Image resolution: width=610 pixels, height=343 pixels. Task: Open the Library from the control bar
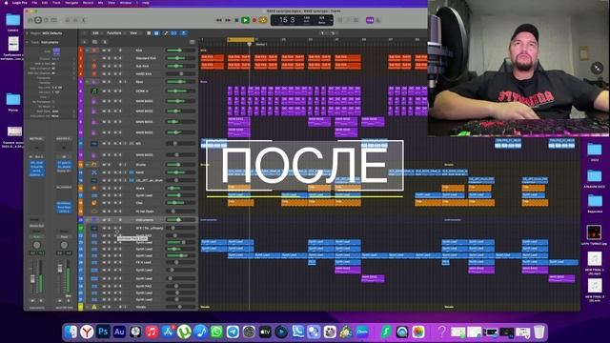pyautogui.click(x=30, y=20)
